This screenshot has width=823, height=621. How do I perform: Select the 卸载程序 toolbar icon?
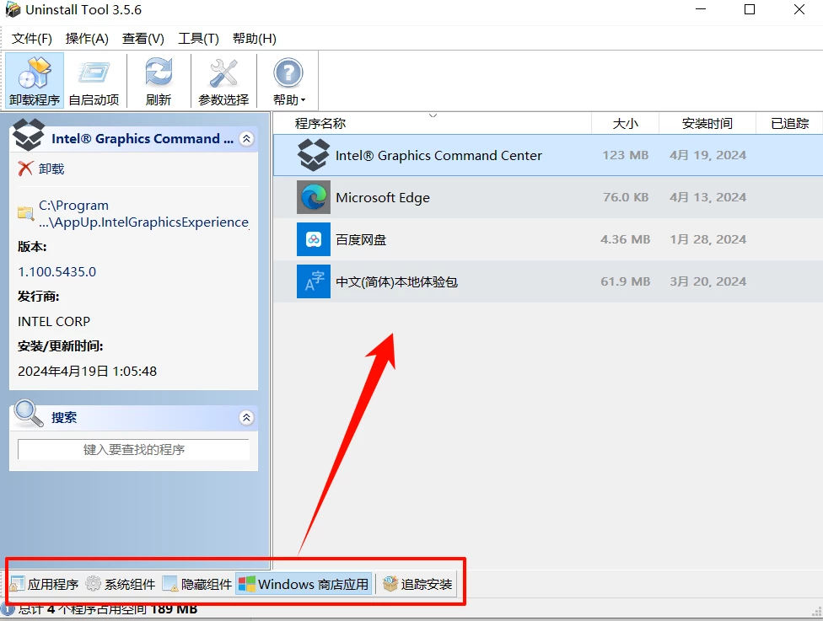pyautogui.click(x=35, y=73)
